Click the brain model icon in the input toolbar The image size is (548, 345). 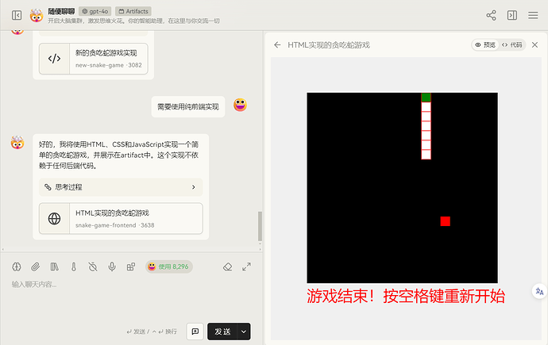tap(17, 266)
